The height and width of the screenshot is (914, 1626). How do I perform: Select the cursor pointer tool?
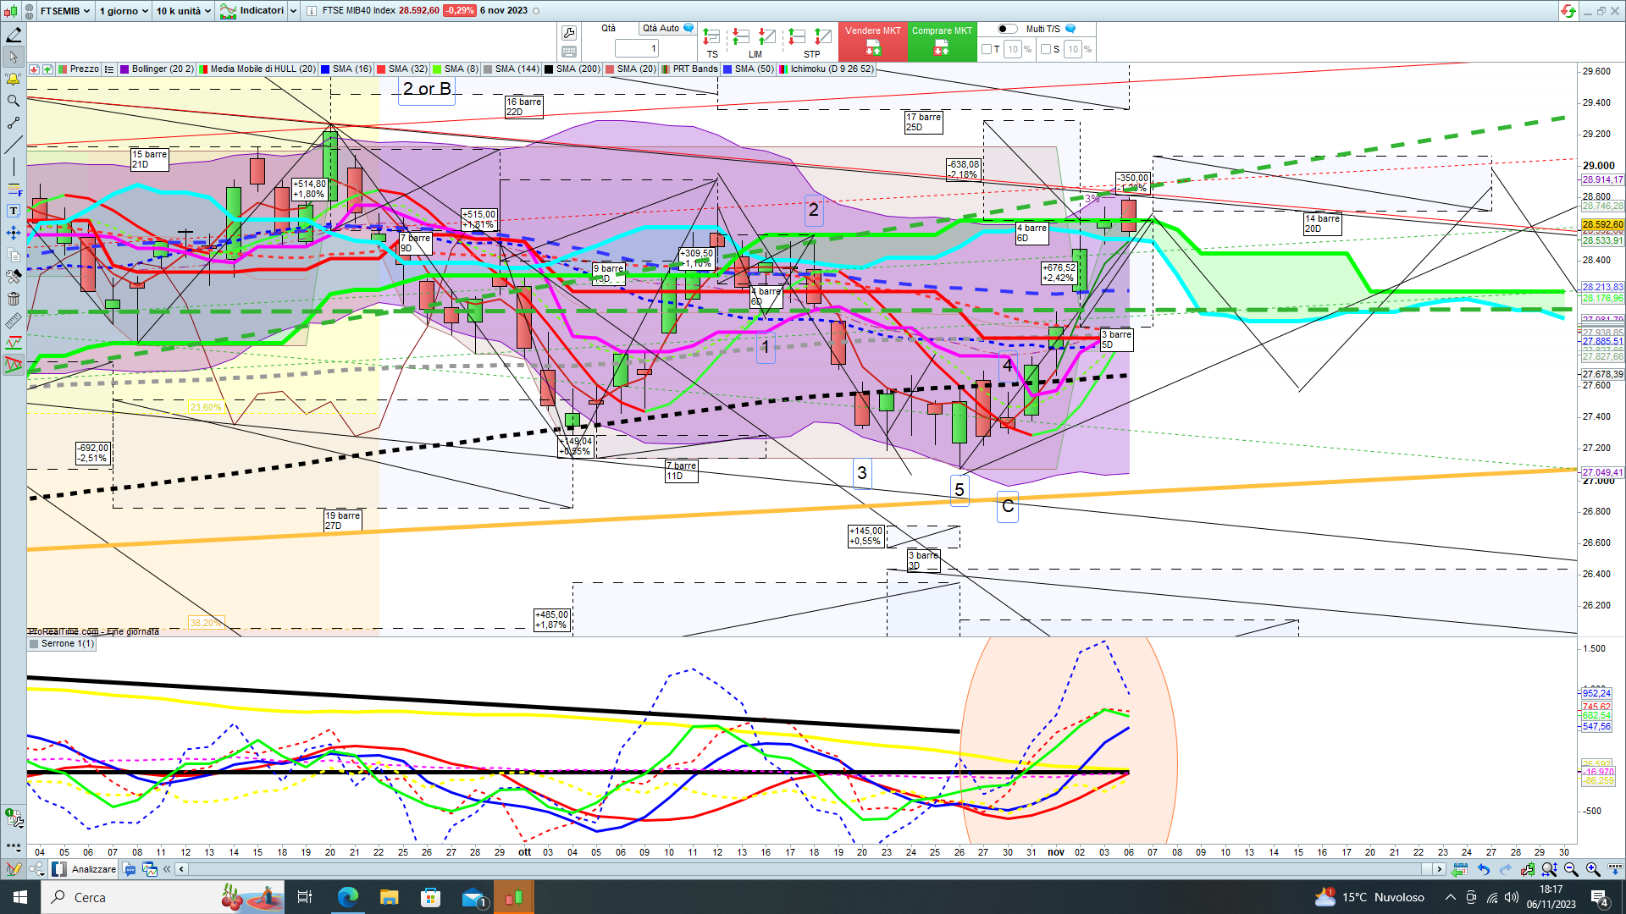[x=14, y=57]
